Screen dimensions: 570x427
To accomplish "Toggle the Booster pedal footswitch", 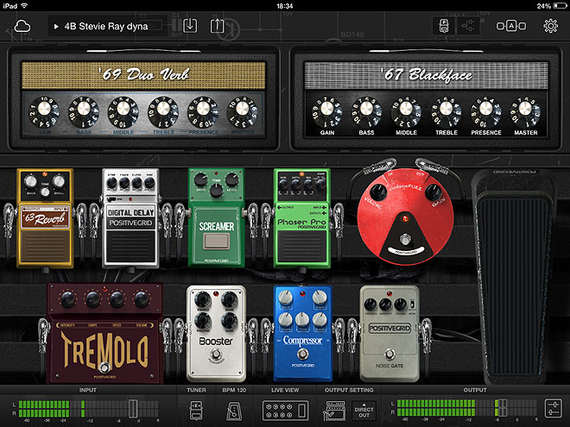I will (x=216, y=354).
